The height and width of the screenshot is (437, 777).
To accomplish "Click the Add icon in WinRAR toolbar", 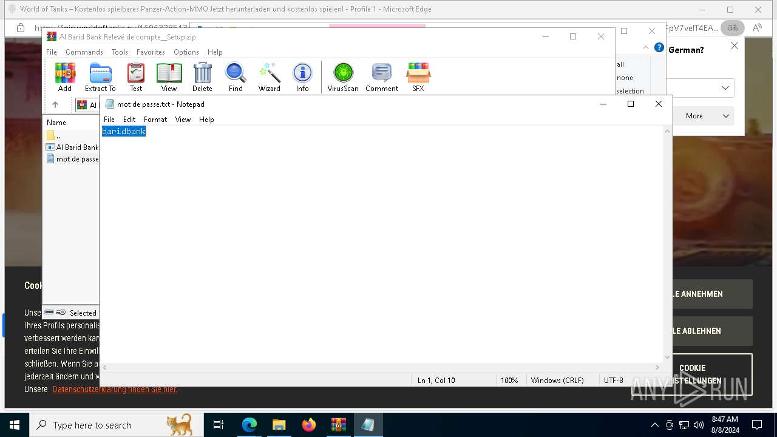I will pyautogui.click(x=65, y=77).
